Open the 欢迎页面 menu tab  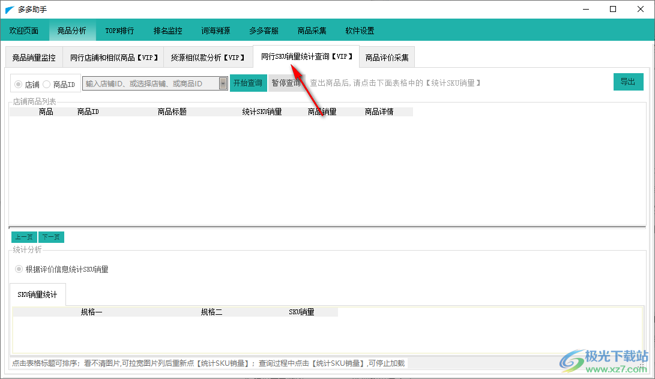[24, 31]
